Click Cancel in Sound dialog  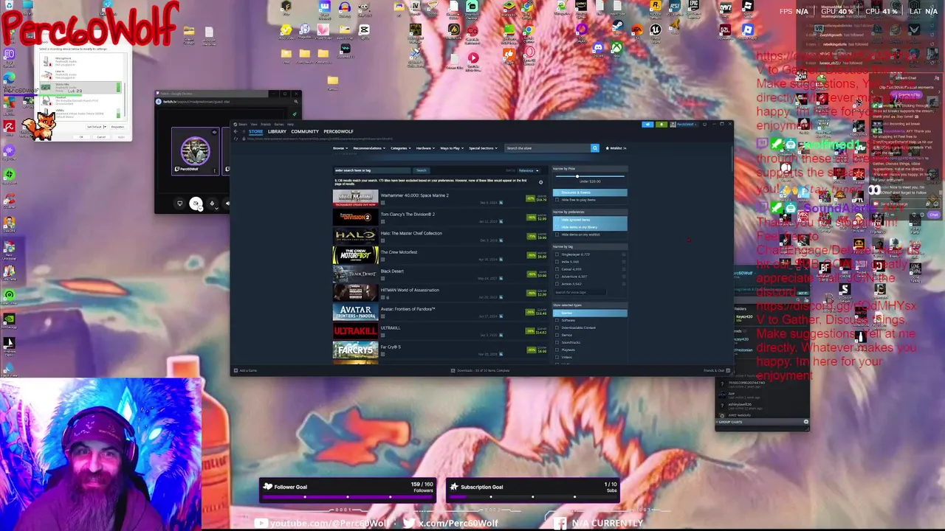101,137
